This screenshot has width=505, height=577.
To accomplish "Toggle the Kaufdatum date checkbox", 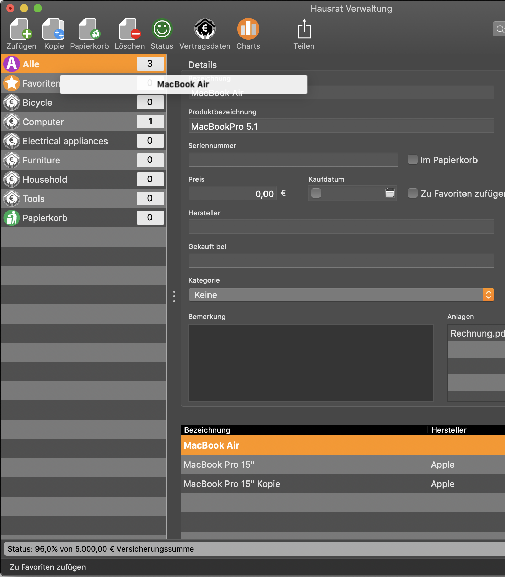I will click(316, 193).
